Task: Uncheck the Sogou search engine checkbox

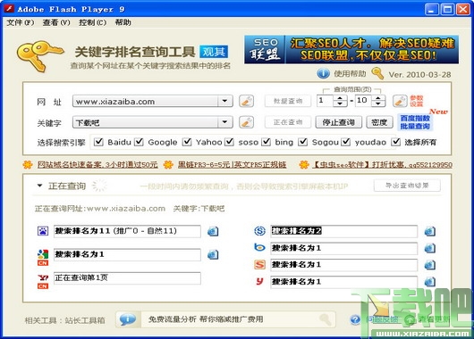Action: point(303,142)
